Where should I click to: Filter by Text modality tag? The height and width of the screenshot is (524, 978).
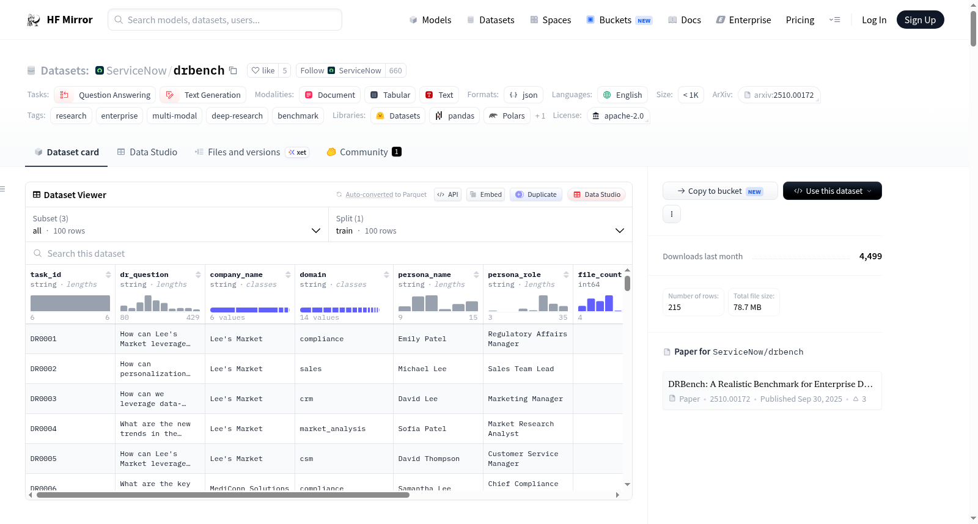coord(439,95)
